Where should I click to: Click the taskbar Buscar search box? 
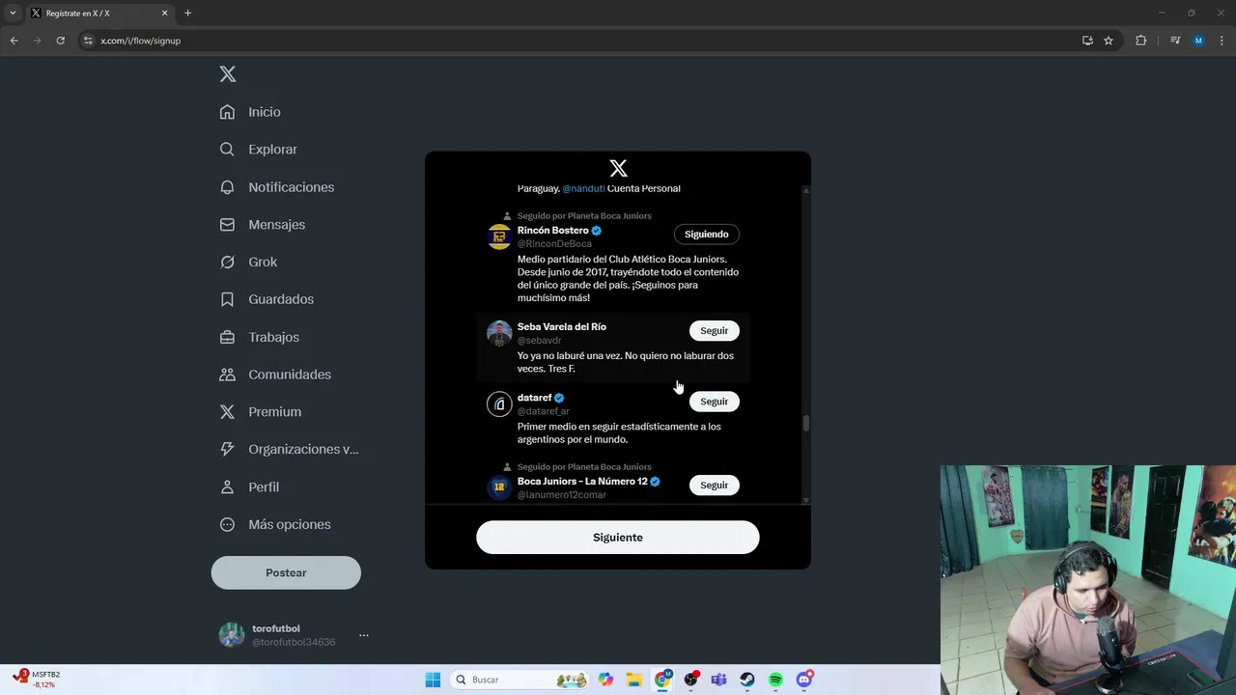521,680
